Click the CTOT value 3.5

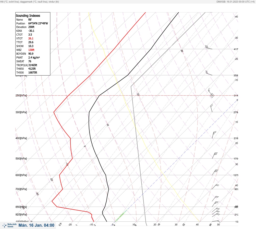[x=30, y=35]
